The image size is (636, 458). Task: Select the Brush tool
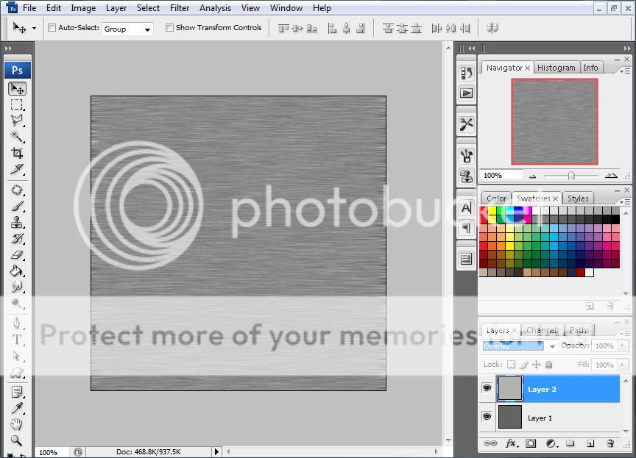coord(17,206)
